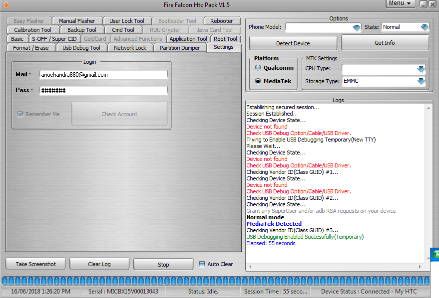The height and width of the screenshot is (298, 439).
Task: Click 'Checking Vendor ID(Class GUID) #2...' log line
Action: pyautogui.click(x=292, y=198)
